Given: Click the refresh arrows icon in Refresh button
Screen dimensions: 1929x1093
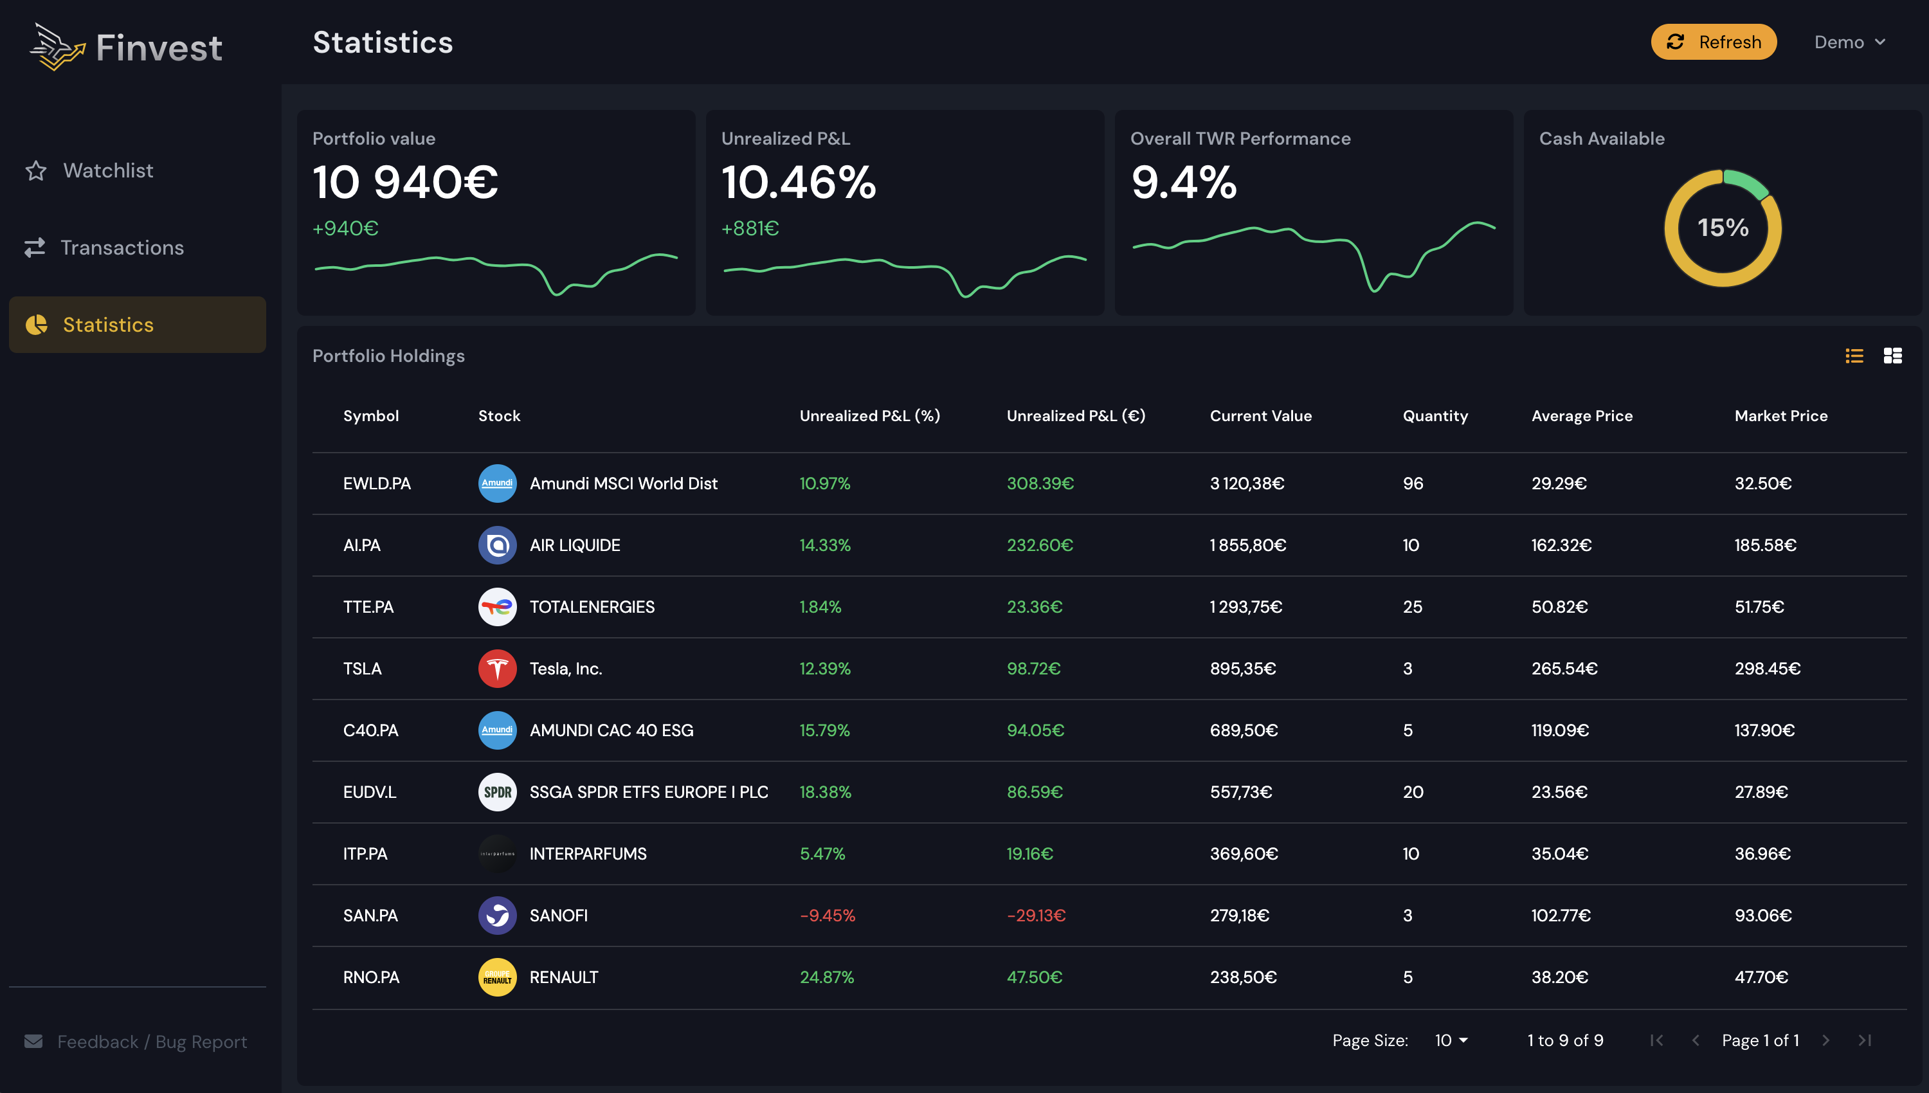Looking at the screenshot, I should point(1675,42).
